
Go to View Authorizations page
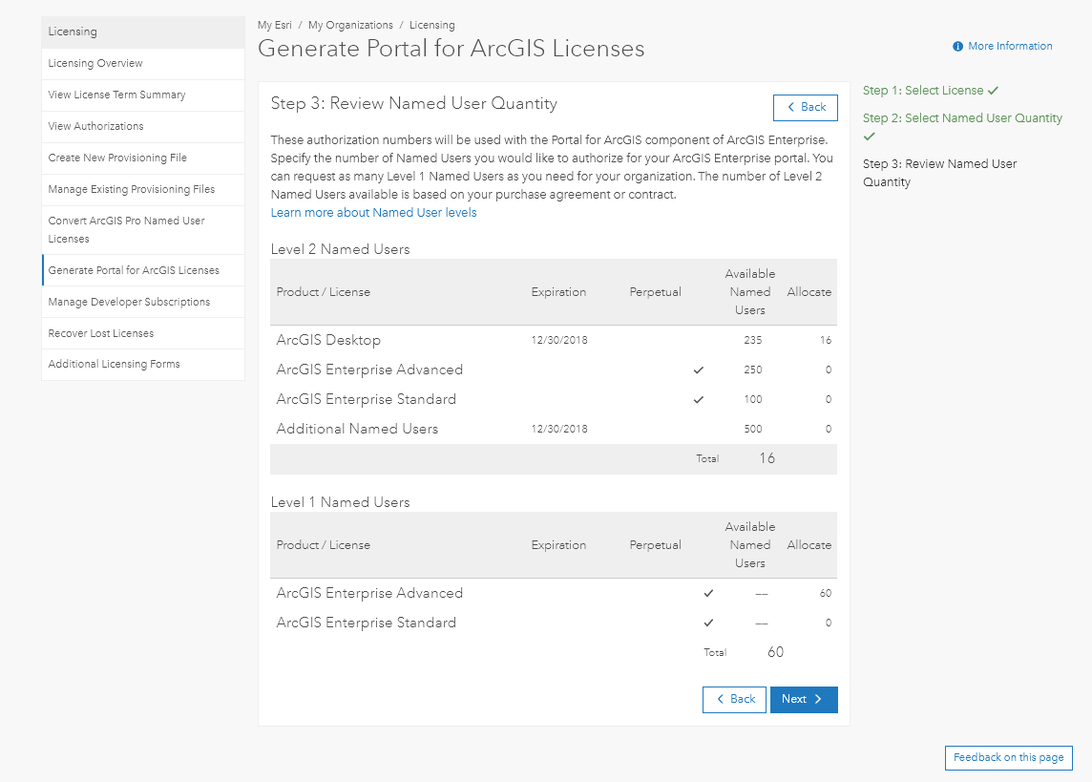tap(95, 127)
